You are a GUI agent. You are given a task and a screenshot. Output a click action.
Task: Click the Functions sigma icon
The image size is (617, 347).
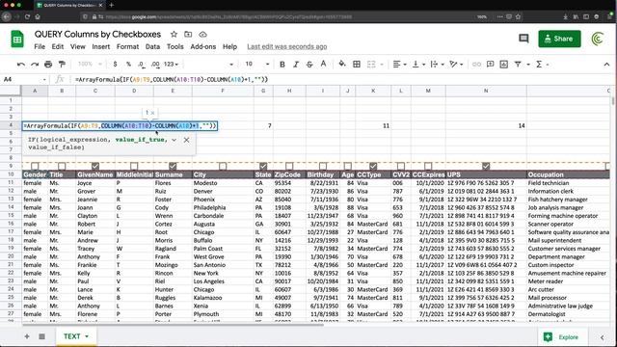[539, 65]
